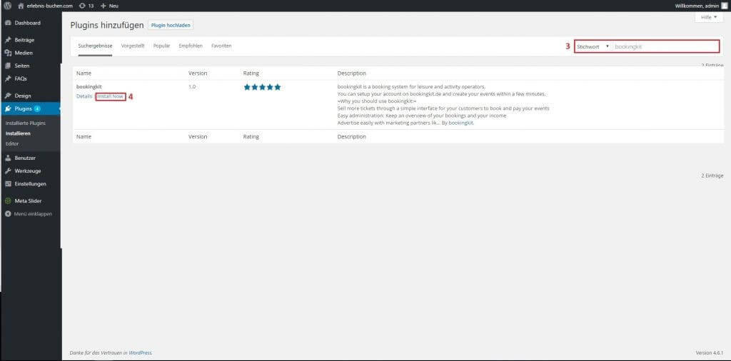
Task: Click the Einstellungen settings icon
Action: click(x=8, y=184)
